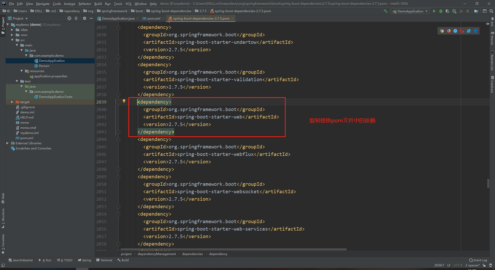Close the DemoApplication.java editor tab
The image size is (495, 270).
137,18
